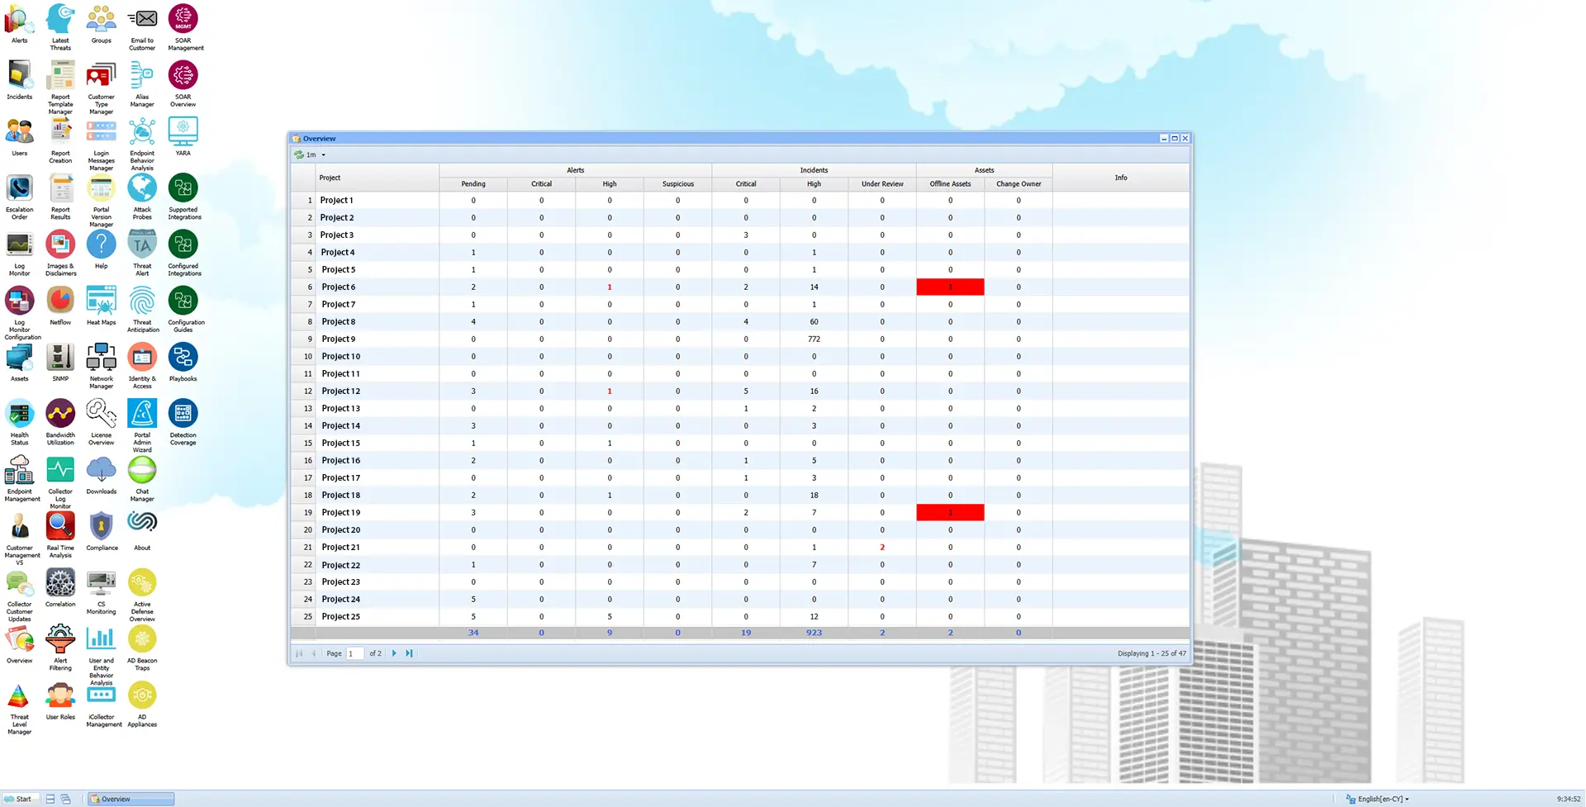Open the License Overview module

[101, 413]
